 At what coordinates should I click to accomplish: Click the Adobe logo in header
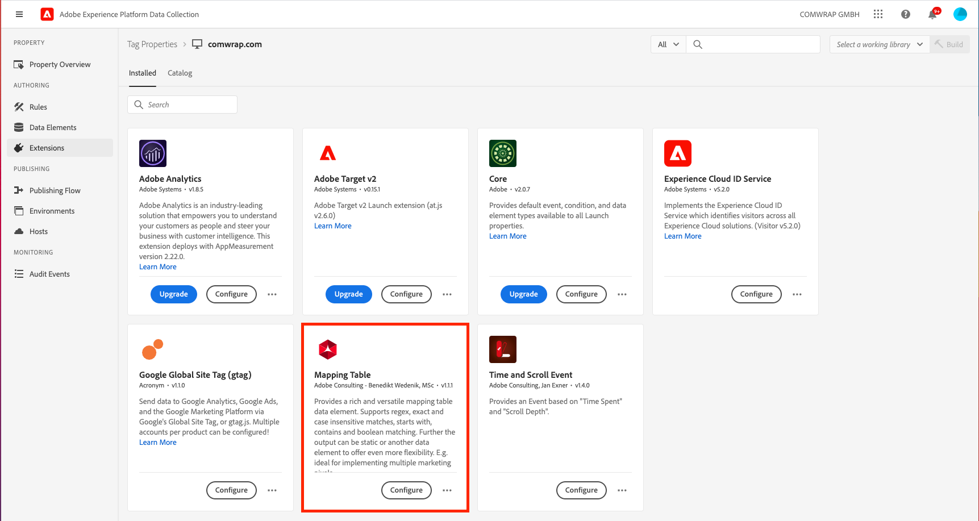(x=47, y=14)
